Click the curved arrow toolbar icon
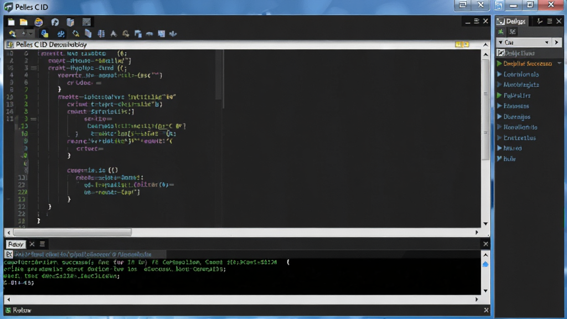Viewport: 567px width, 319px height. pyautogui.click(x=55, y=22)
